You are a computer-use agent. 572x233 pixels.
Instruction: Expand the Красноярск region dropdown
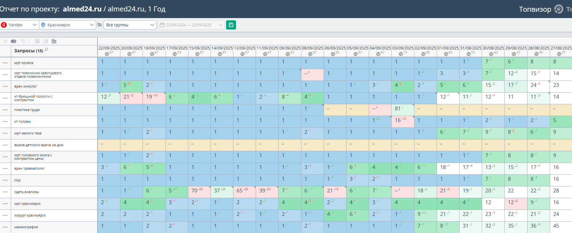click(x=68, y=25)
